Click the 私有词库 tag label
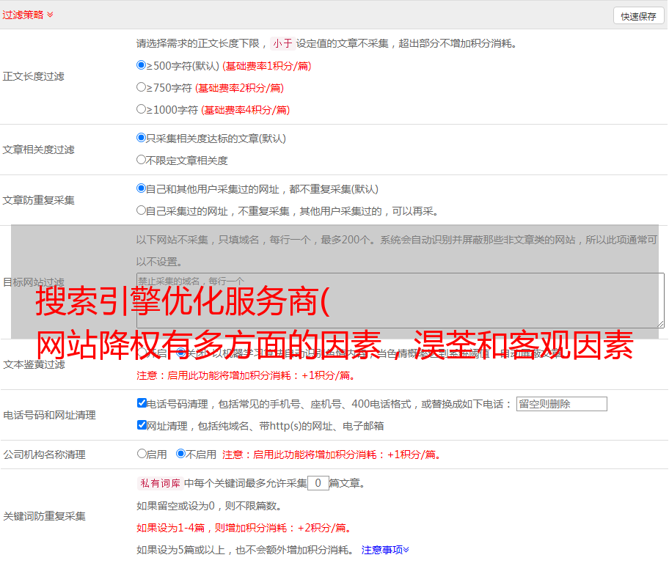 pos(158,483)
